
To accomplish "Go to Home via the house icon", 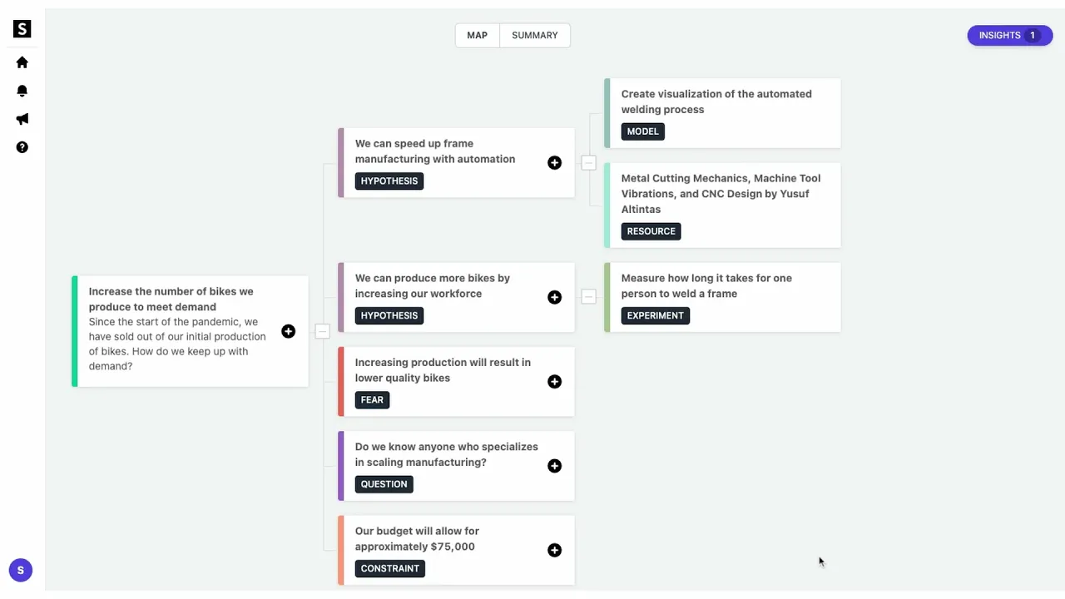I will [x=22, y=62].
